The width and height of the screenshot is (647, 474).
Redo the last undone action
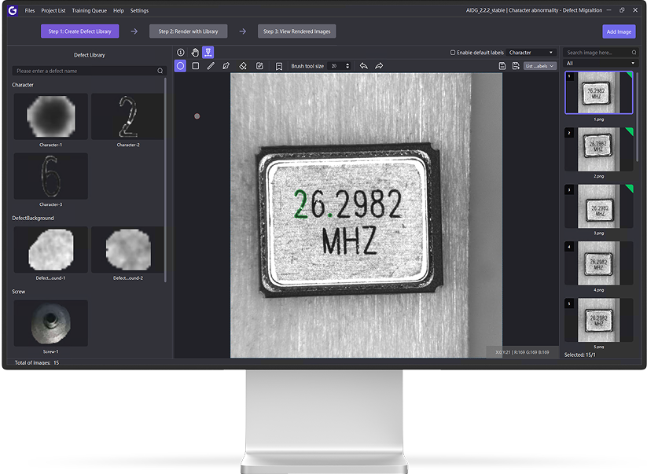379,66
